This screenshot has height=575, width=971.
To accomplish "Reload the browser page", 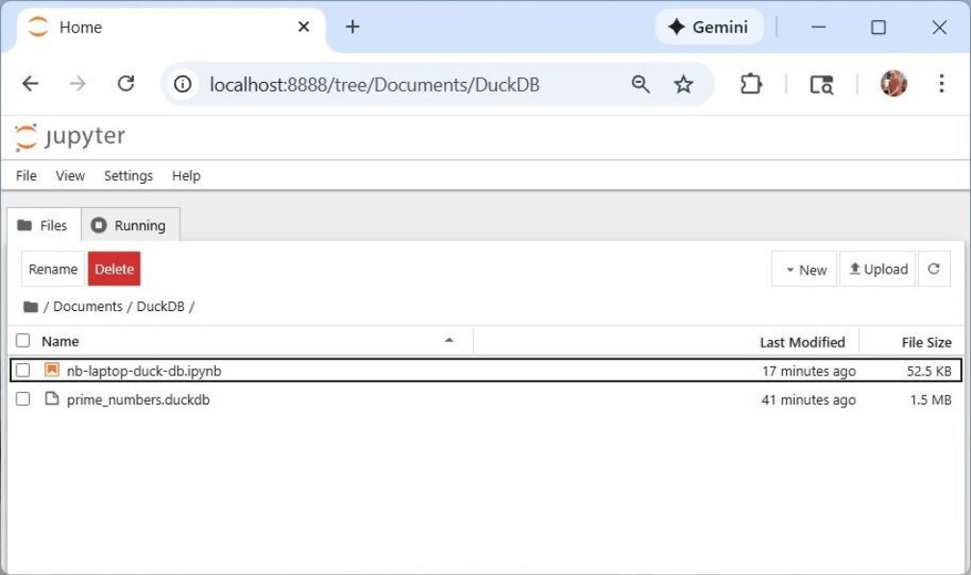I will coord(125,85).
